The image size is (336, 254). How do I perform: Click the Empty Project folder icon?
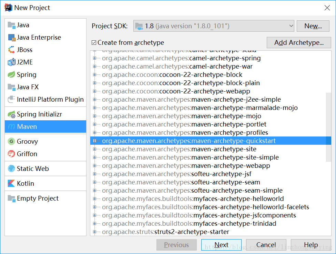pyautogui.click(x=11, y=198)
